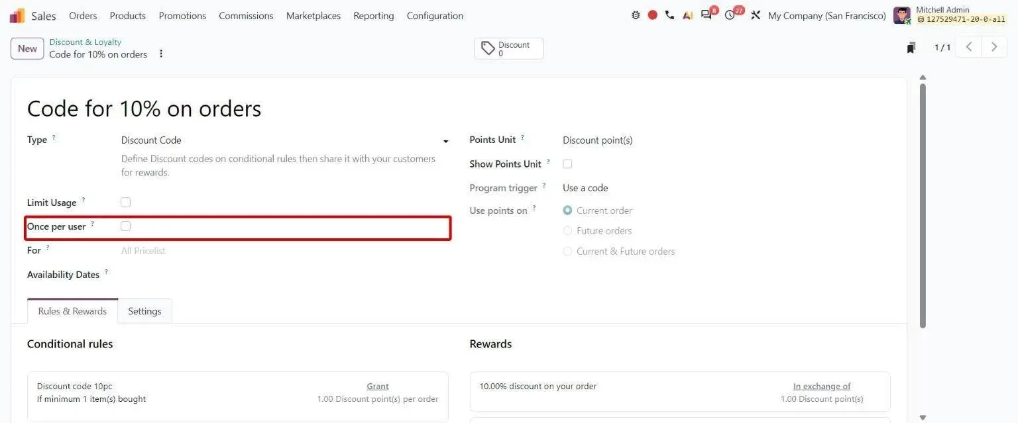Open the three-dot actions menu

161,54
